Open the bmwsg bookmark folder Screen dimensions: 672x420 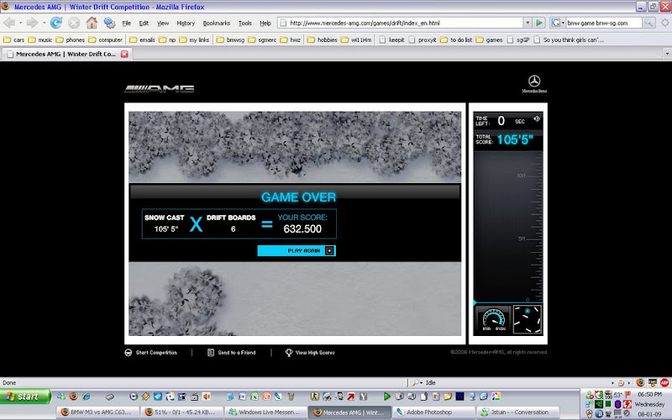[230, 39]
